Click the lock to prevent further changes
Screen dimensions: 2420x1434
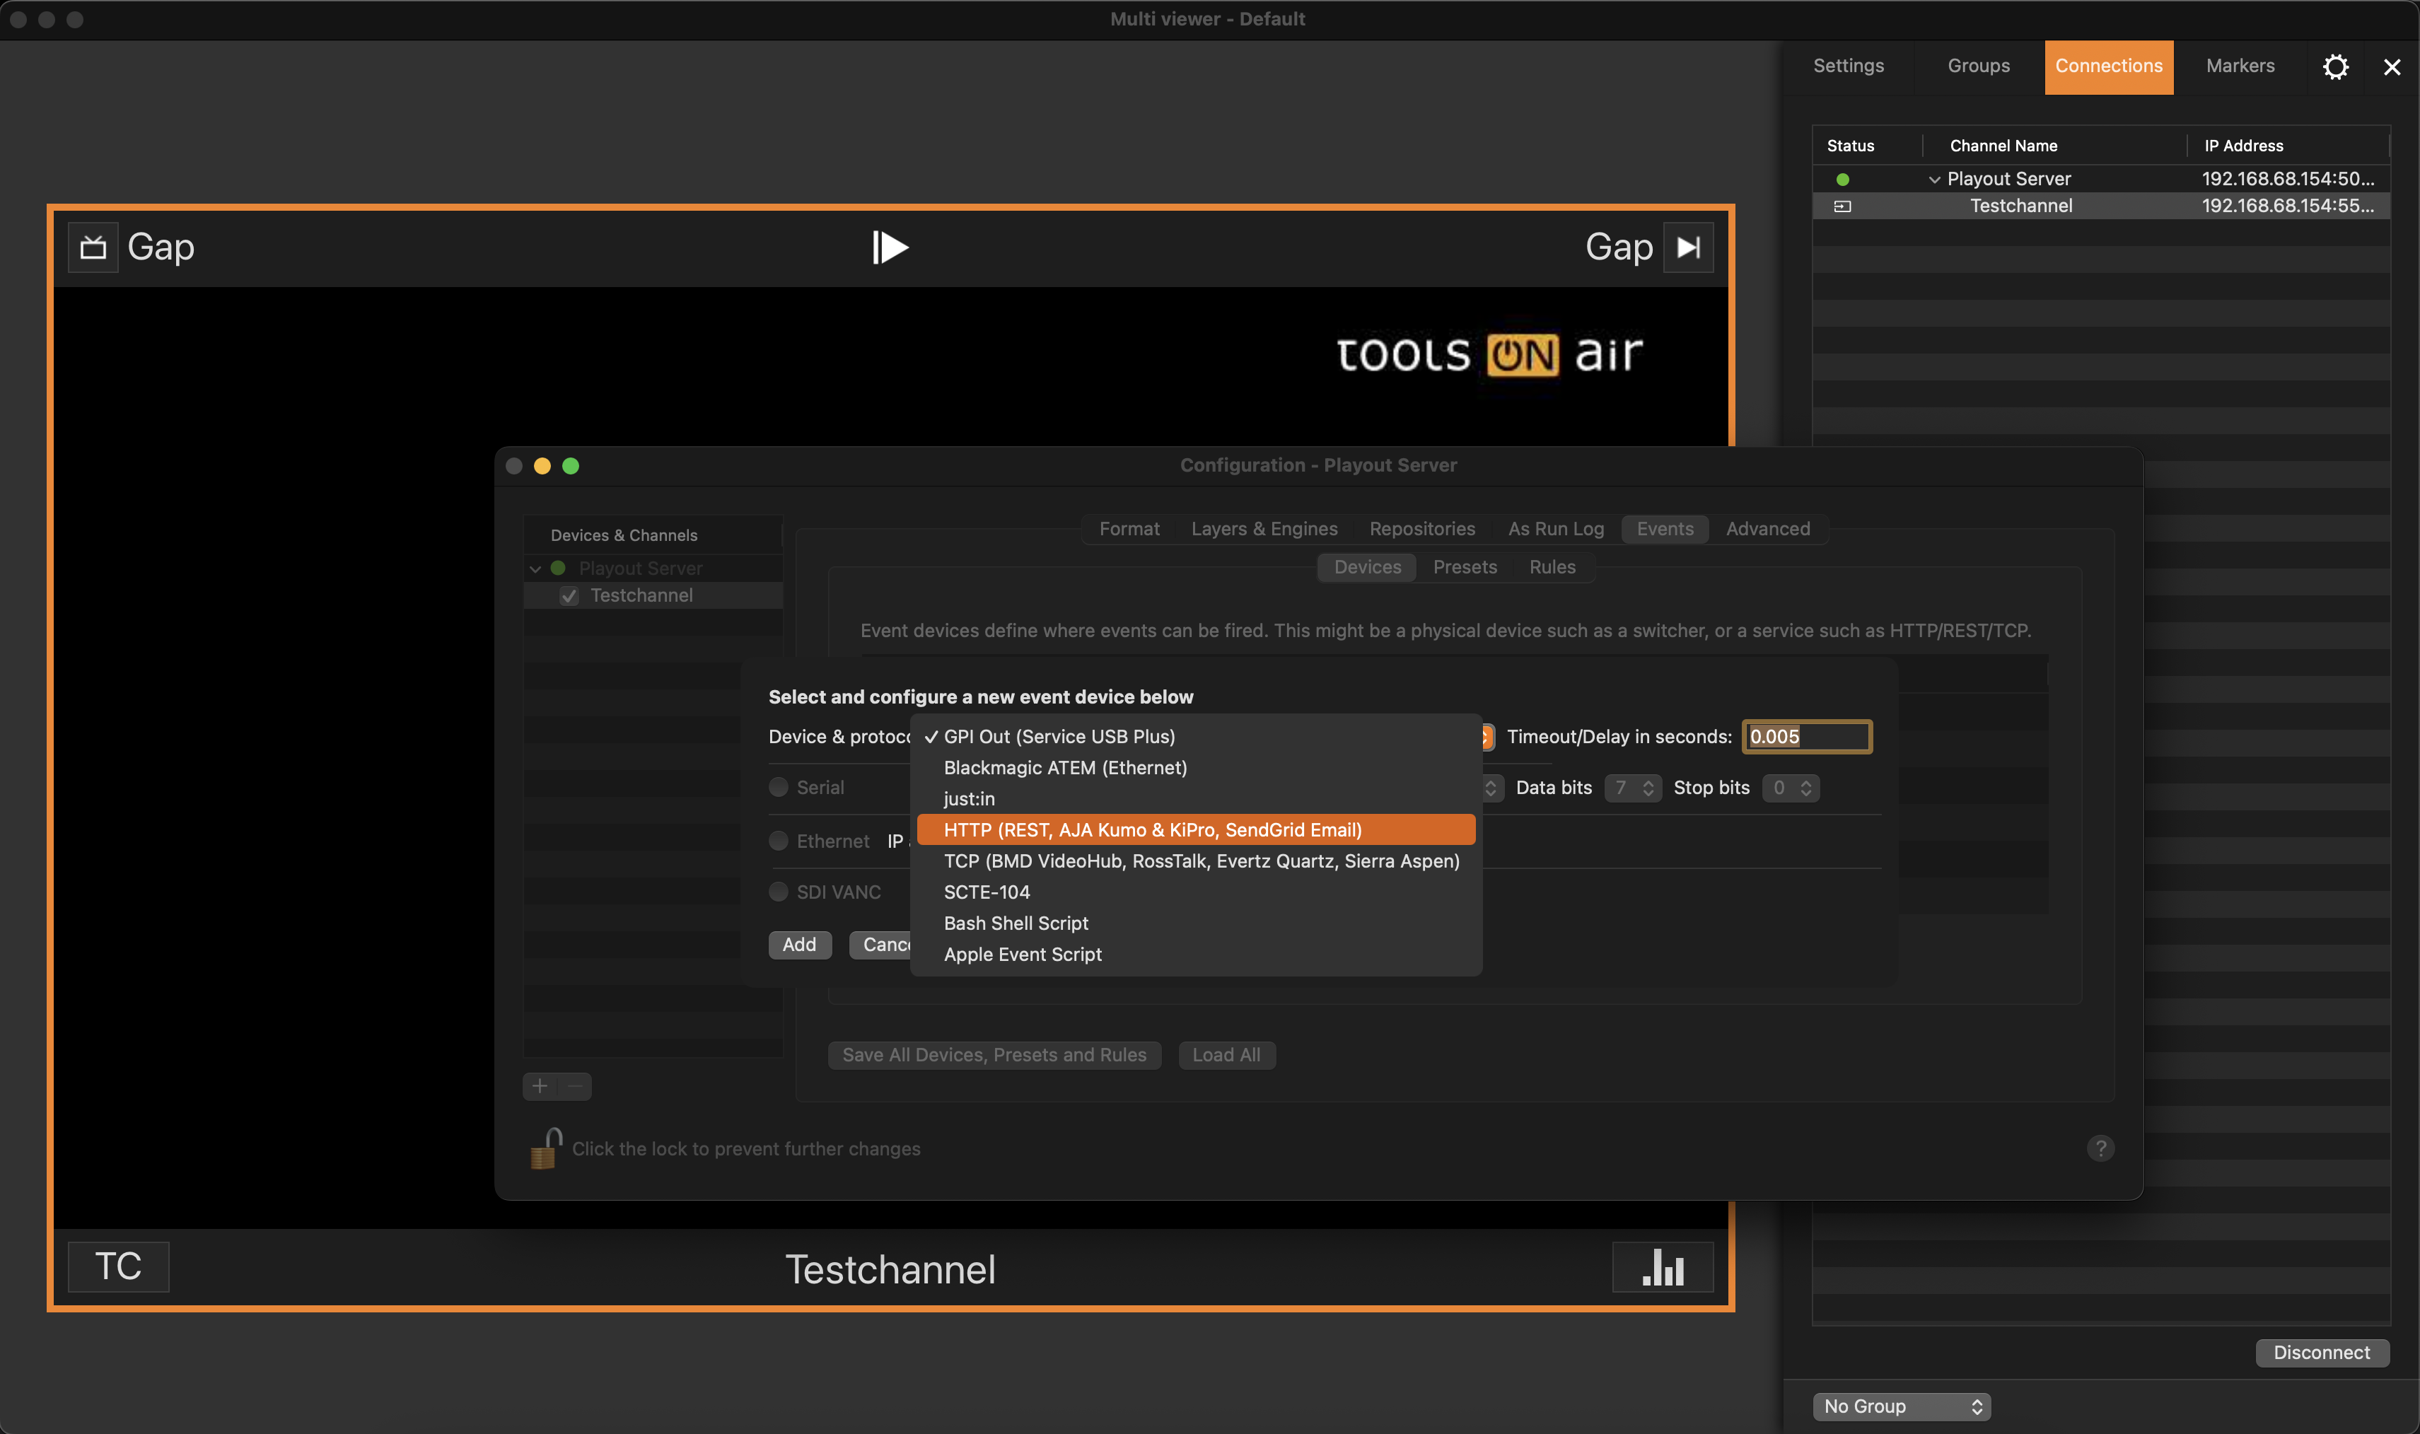coord(546,1148)
